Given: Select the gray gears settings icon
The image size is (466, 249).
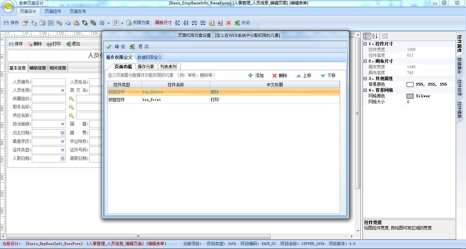Looking at the screenshot, I should pos(59,23).
